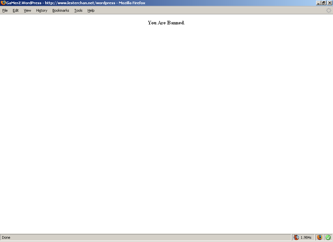The image size is (333, 242).
Task: Click the "1.984s" load time text
Action: 306,237
